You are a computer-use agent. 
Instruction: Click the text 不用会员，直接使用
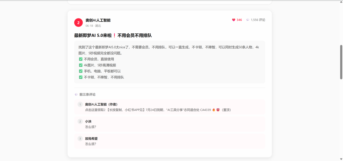(99, 59)
